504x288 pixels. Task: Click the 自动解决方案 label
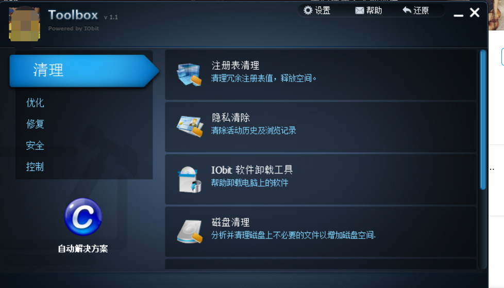(x=83, y=248)
